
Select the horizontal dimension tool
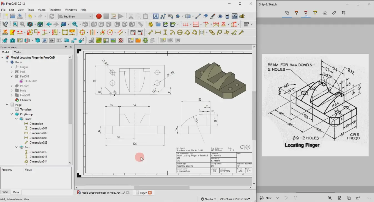click(x=158, y=32)
